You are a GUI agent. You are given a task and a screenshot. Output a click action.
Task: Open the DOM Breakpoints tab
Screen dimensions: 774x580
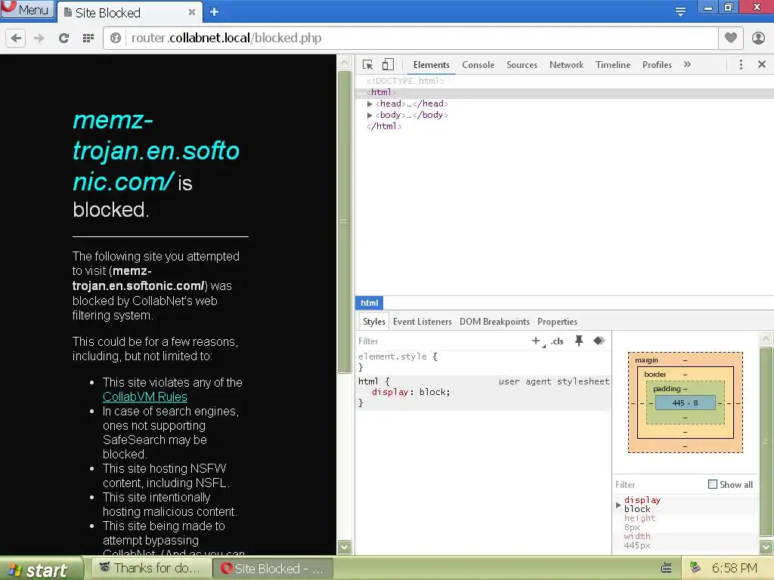coord(494,322)
